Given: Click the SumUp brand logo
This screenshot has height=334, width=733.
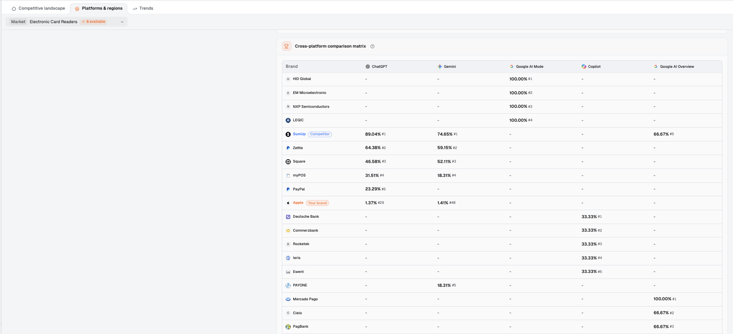Looking at the screenshot, I should 288,134.
